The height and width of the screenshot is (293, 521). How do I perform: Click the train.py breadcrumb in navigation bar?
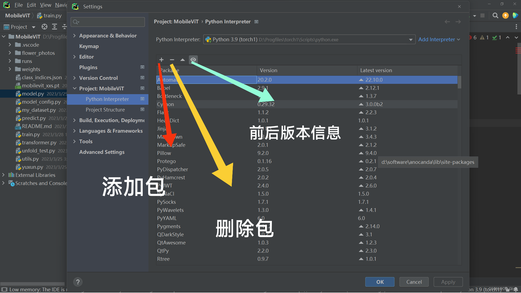[x=49, y=15]
